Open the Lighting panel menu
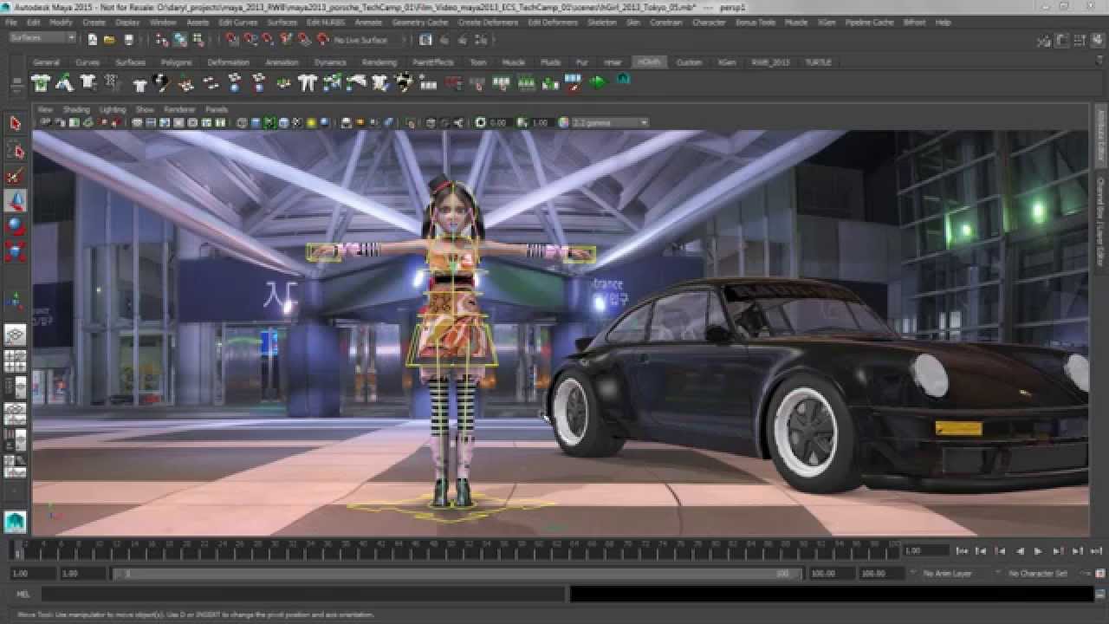1109x624 pixels. (x=113, y=109)
